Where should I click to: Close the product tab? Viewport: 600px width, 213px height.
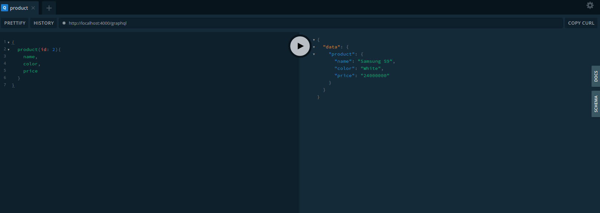click(x=33, y=8)
